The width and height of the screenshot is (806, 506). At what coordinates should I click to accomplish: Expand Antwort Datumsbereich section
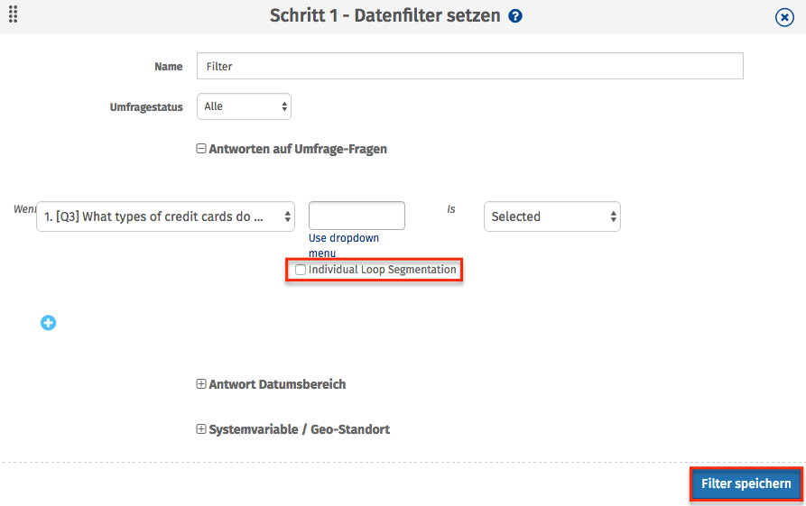click(x=201, y=383)
